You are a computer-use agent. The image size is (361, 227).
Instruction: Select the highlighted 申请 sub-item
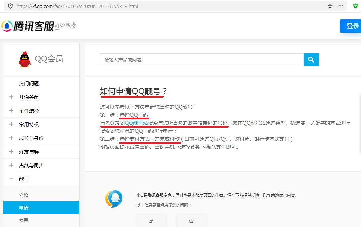point(41,208)
